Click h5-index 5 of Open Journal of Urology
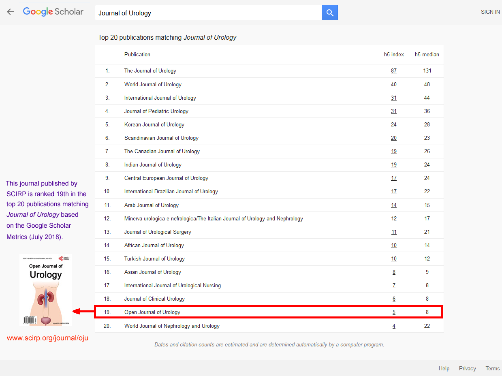 point(394,312)
